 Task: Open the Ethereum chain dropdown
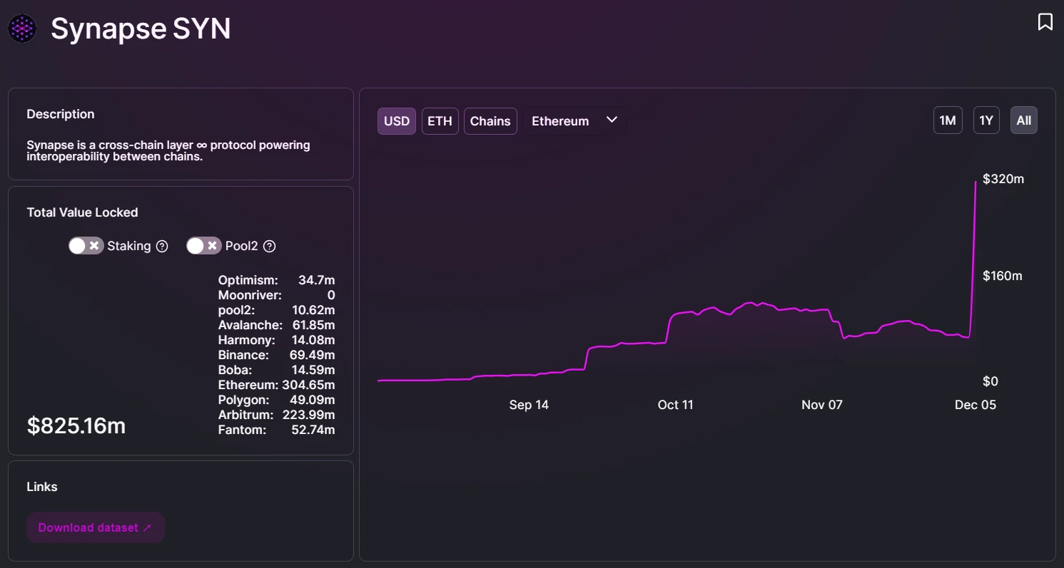(x=574, y=121)
